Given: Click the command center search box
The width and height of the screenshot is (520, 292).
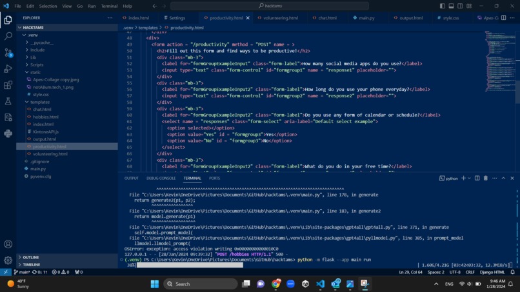Looking at the screenshot, I should [x=270, y=6].
